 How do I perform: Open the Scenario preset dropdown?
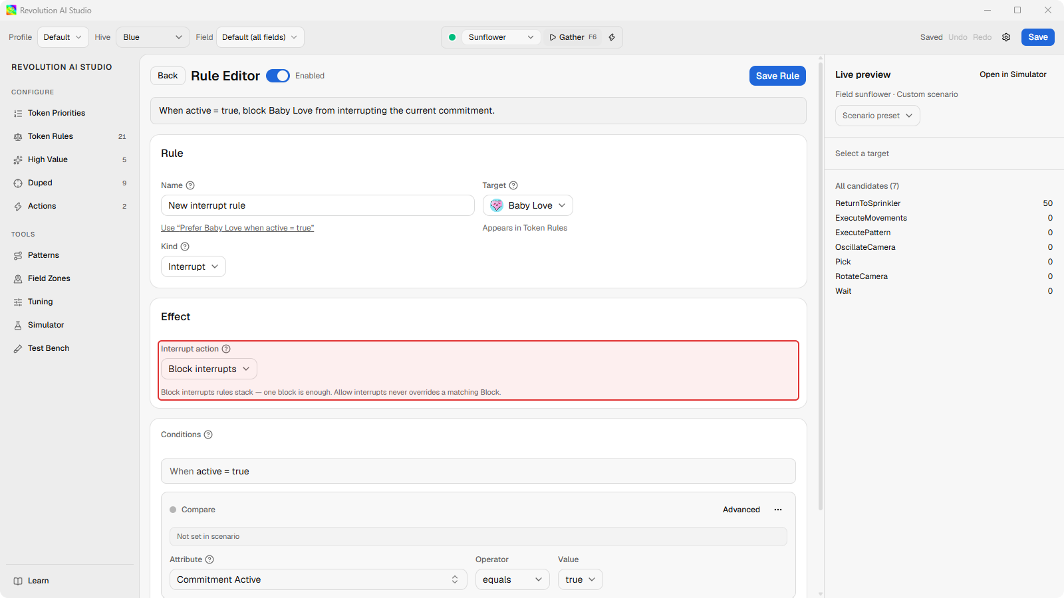point(878,116)
